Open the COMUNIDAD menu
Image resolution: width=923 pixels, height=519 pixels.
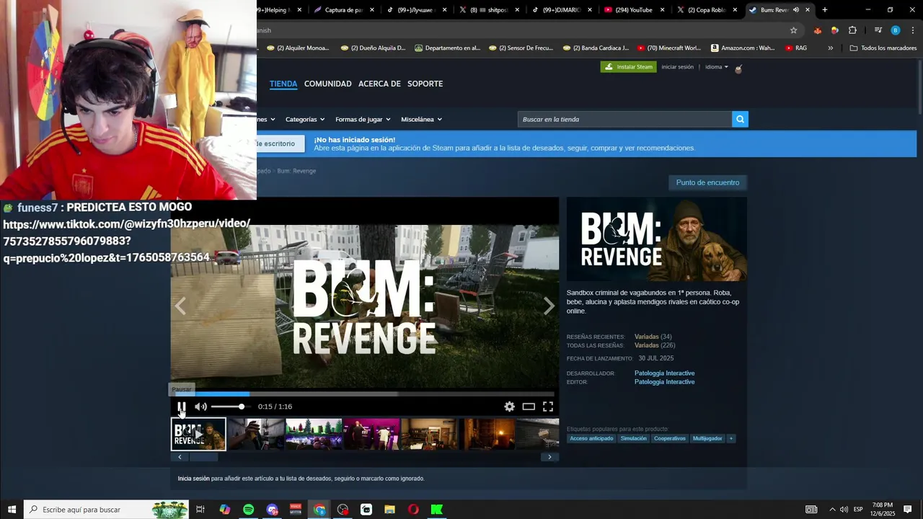click(x=328, y=84)
